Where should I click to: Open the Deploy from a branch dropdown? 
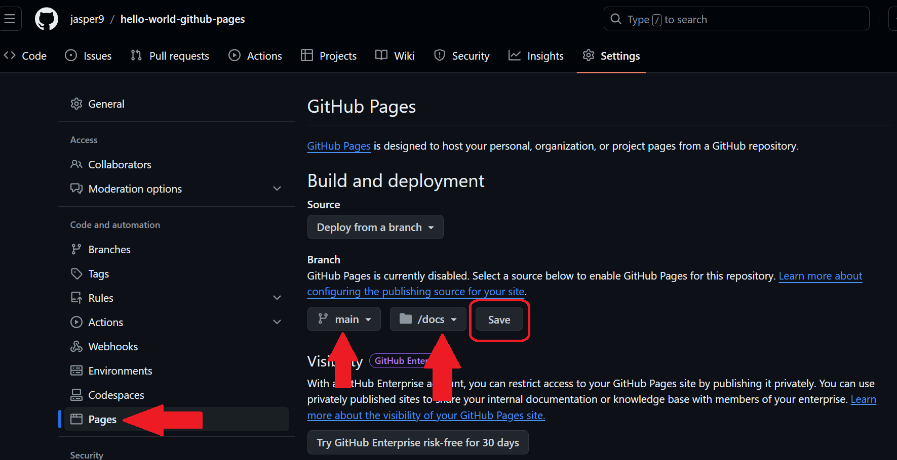(x=375, y=227)
